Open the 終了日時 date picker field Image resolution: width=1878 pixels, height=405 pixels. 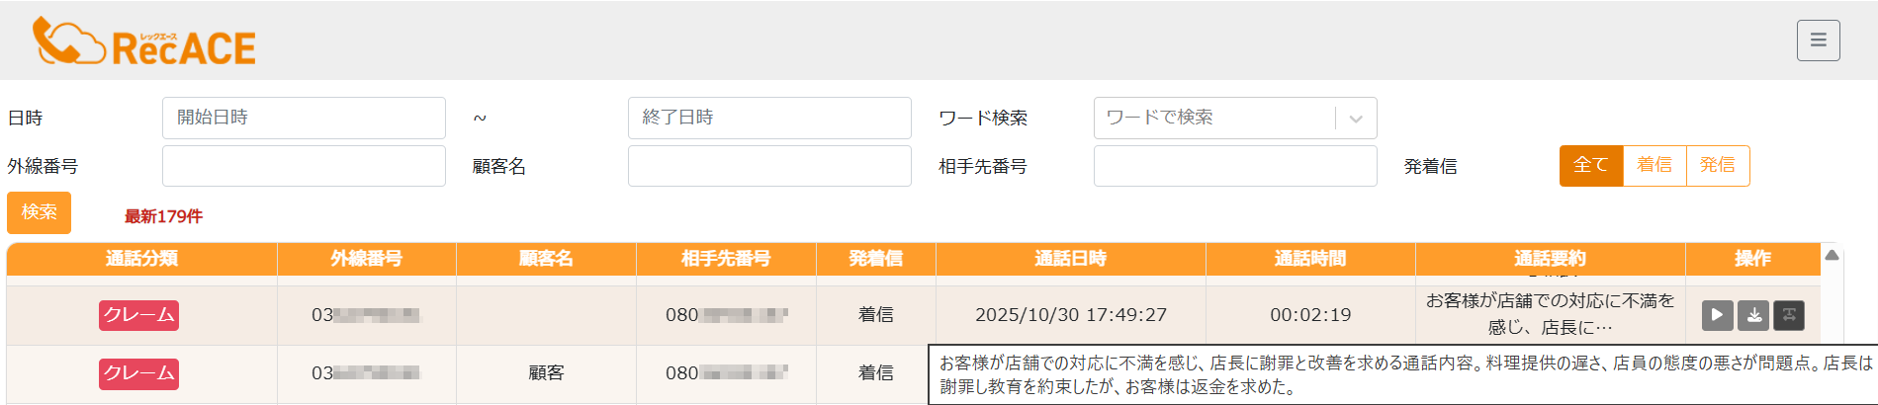point(769,119)
